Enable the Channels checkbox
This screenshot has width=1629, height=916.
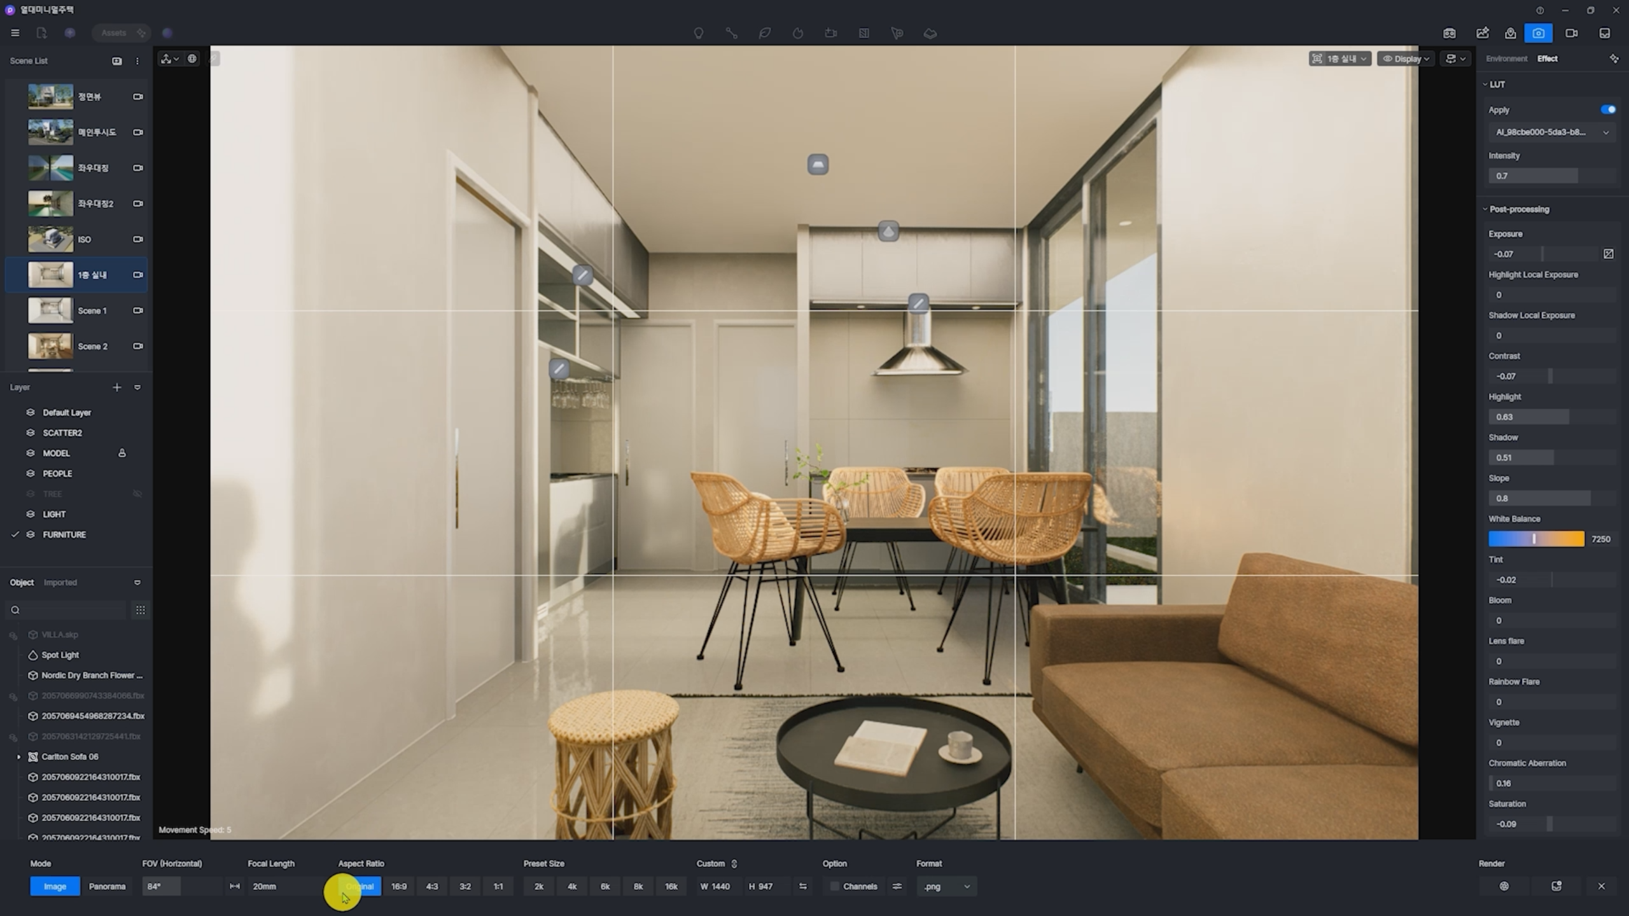834,886
